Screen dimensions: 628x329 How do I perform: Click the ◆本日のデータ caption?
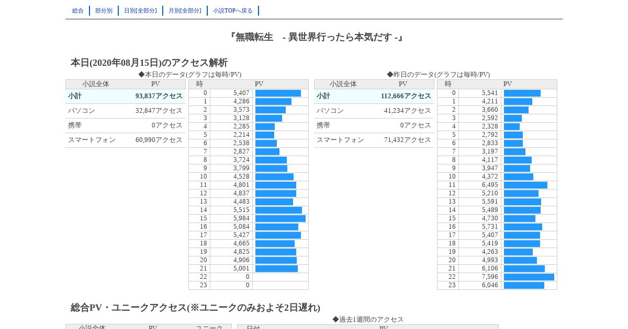tap(190, 75)
